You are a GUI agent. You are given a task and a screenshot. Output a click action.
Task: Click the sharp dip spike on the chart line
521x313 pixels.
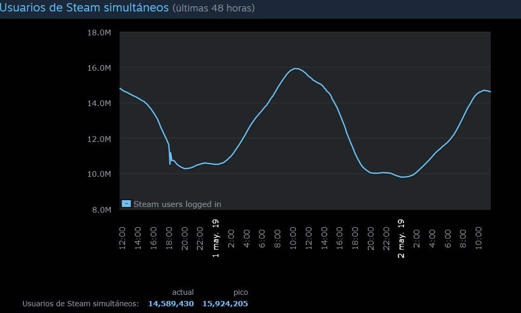point(170,164)
